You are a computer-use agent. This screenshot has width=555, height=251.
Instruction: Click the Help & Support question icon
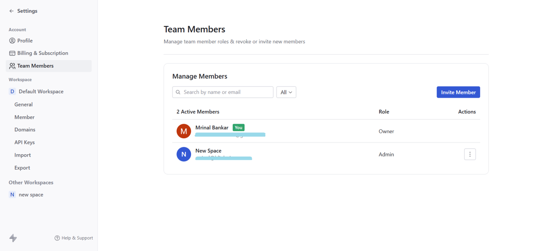[x=57, y=238]
